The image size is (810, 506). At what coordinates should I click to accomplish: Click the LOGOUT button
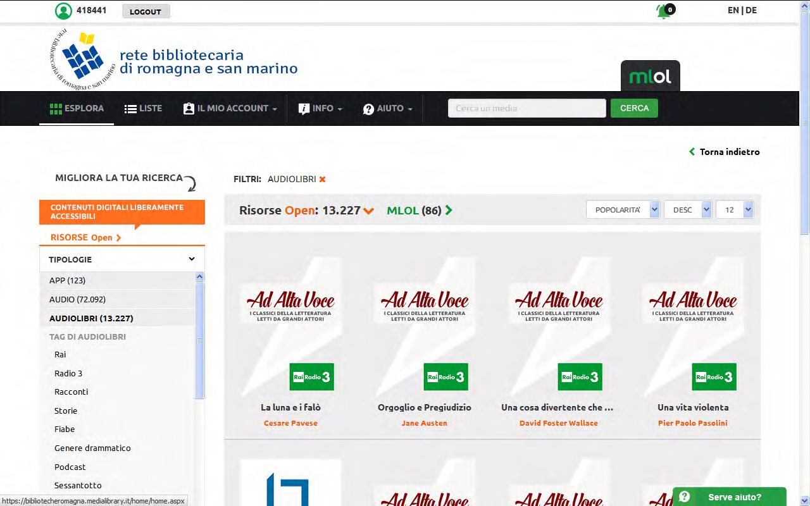tap(146, 11)
